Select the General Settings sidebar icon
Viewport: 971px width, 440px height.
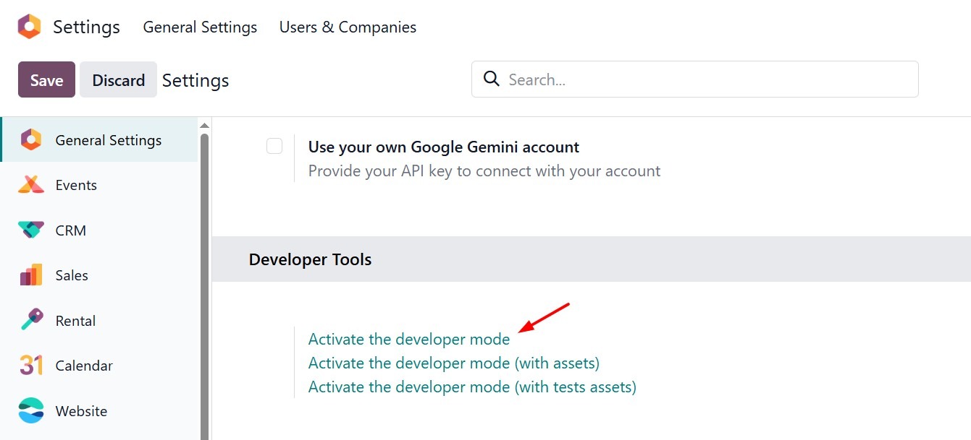click(x=31, y=140)
